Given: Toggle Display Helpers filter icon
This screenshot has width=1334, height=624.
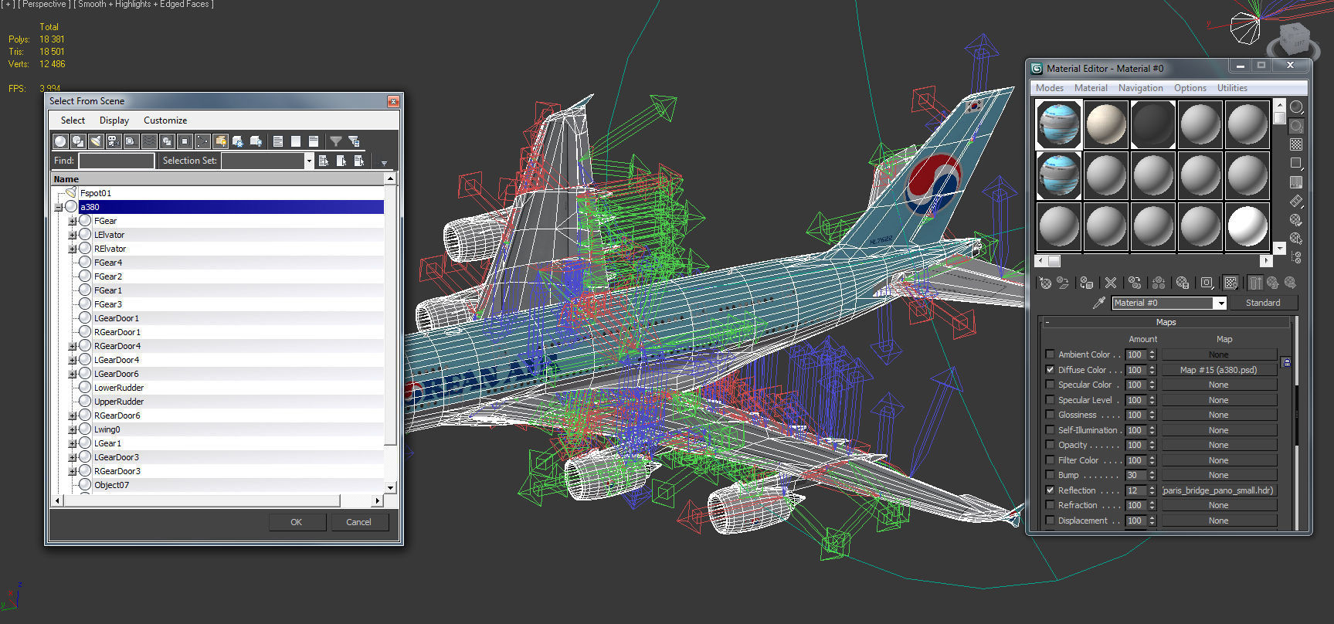Looking at the screenshot, I should pyautogui.click(x=131, y=141).
